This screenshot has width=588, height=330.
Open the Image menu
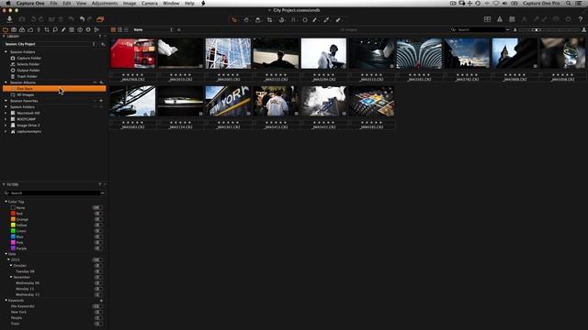click(130, 3)
